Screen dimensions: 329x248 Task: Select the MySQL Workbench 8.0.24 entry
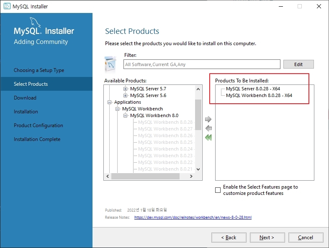coord(165,149)
